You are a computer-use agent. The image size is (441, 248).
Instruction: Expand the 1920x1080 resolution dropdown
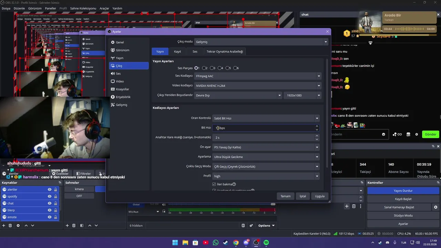(x=302, y=95)
